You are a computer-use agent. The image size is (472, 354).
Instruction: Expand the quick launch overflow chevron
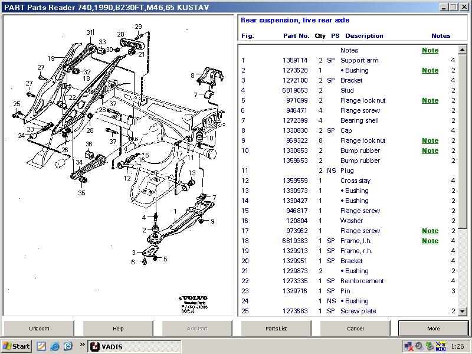point(82,345)
